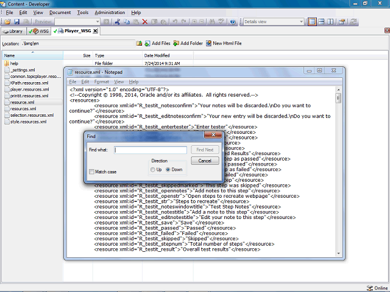390x292 pixels.
Task: Switch to the Library tab
Action: pyautogui.click(x=13, y=31)
